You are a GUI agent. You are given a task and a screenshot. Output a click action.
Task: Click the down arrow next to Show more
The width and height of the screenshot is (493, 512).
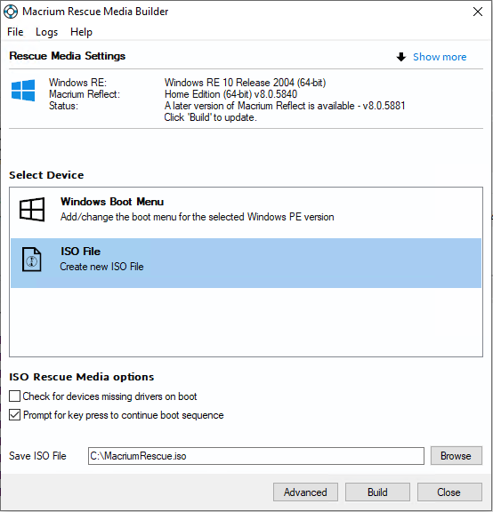point(401,57)
